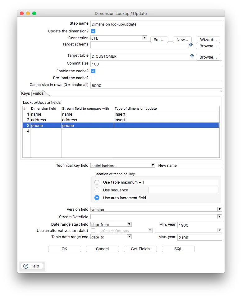The width and height of the screenshot is (242, 298).
Task: Click the New name input field
Action: [200, 166]
